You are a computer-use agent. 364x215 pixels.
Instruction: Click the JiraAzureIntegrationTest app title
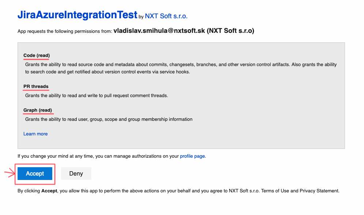77,15
